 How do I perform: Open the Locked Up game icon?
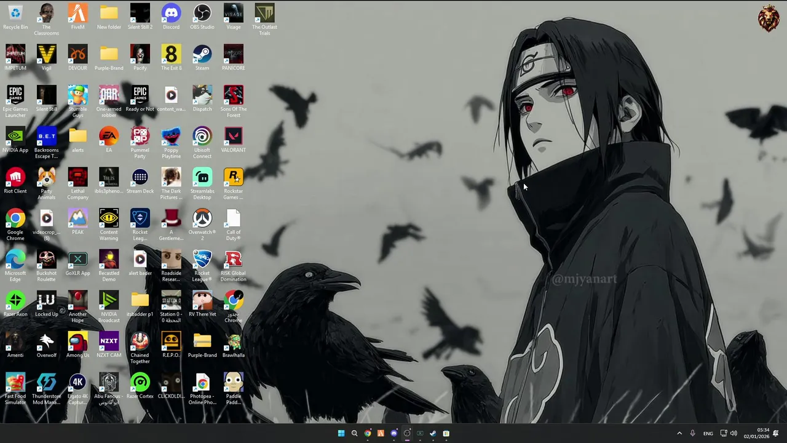tap(47, 305)
